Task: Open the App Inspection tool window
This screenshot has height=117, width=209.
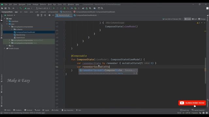Action: 67,110
